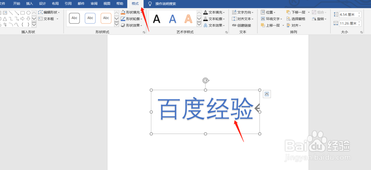This screenshot has height=170, width=371.
Task: Select the arrow line shape
Action: [17, 13]
